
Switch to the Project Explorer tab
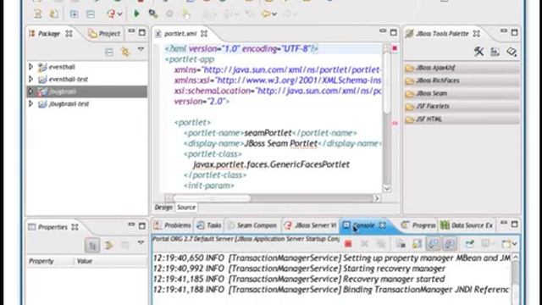pos(104,34)
